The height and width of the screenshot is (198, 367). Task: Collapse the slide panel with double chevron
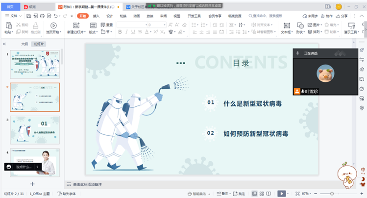tap(4, 44)
